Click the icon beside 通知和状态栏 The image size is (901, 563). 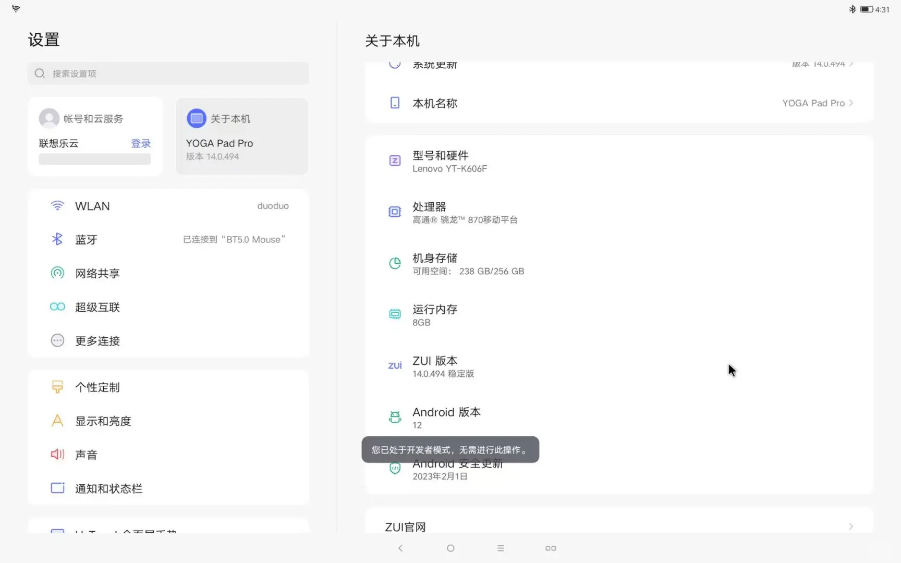coord(57,488)
